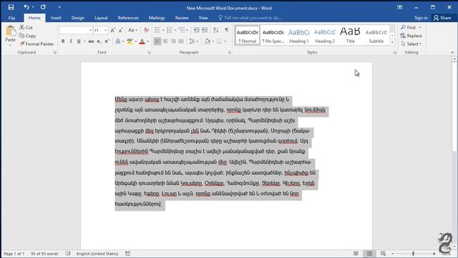Viewport: 458px width, 258px height.
Task: Switch to Read Mode view
Action: click(x=356, y=254)
